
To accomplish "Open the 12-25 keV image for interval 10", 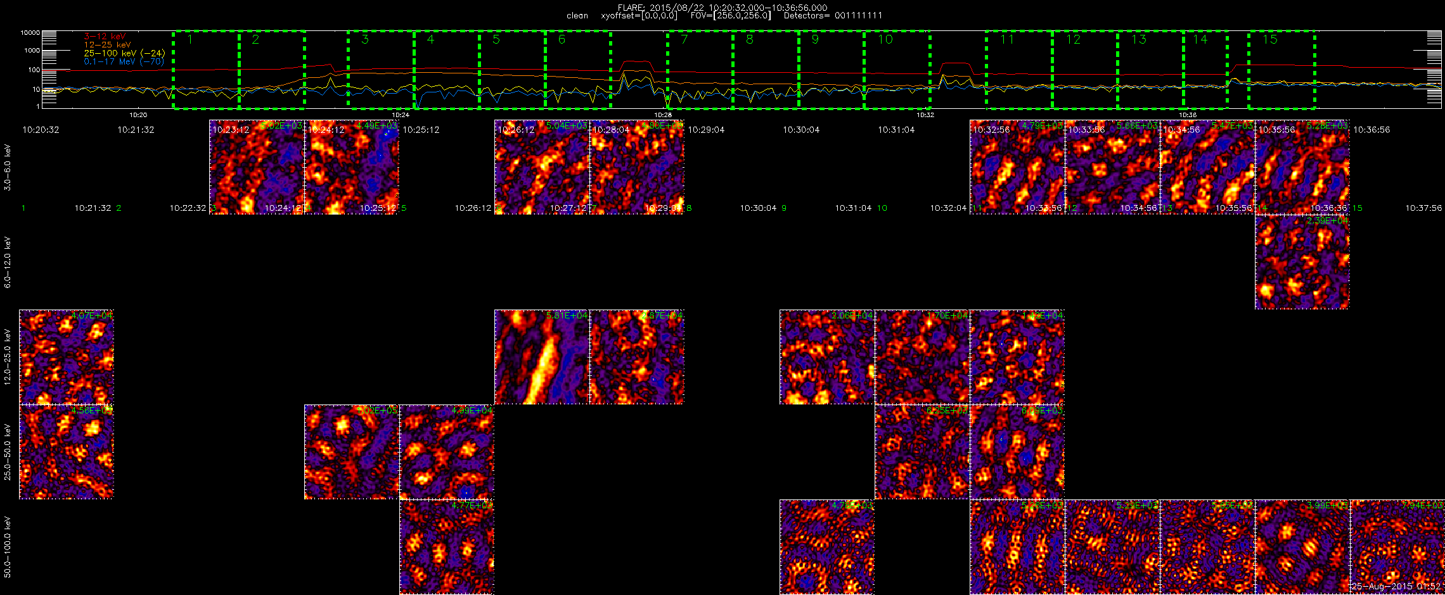I will pyautogui.click(x=922, y=357).
